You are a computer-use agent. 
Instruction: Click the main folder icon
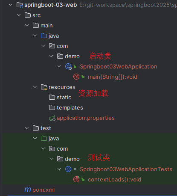tap(36, 25)
